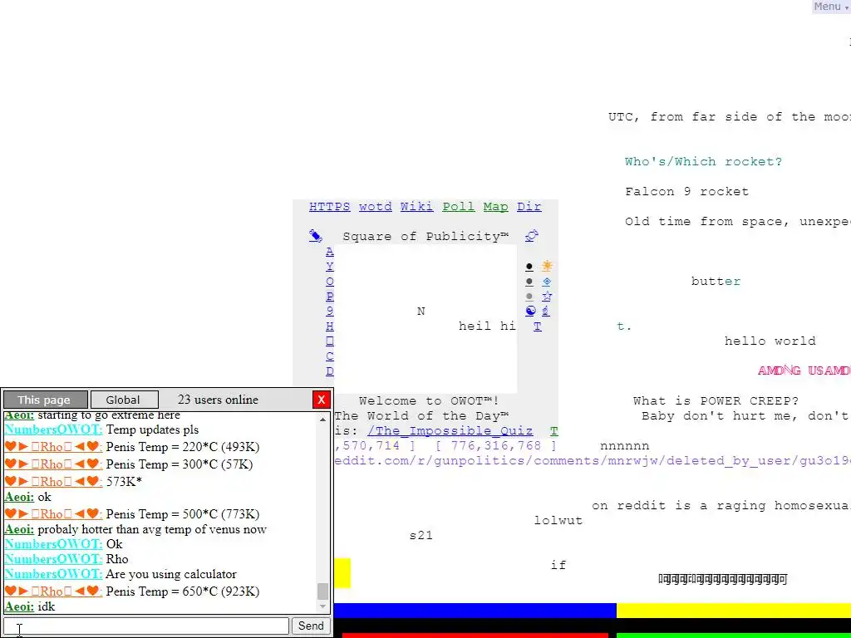Click the 'Who's/Which rocket?' text
The height and width of the screenshot is (638, 851).
pos(703,162)
